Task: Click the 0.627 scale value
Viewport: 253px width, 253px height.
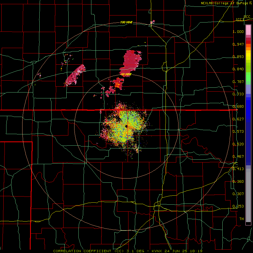Action: pyautogui.click(x=238, y=119)
